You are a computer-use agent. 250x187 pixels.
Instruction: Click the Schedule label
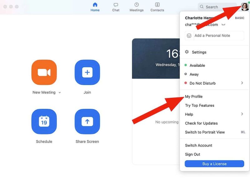tap(44, 141)
